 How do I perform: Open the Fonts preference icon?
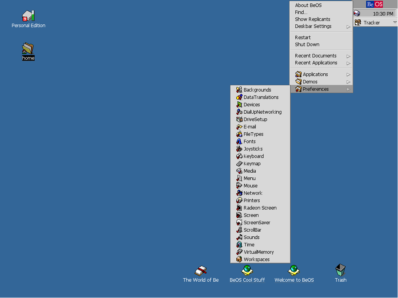(239, 141)
